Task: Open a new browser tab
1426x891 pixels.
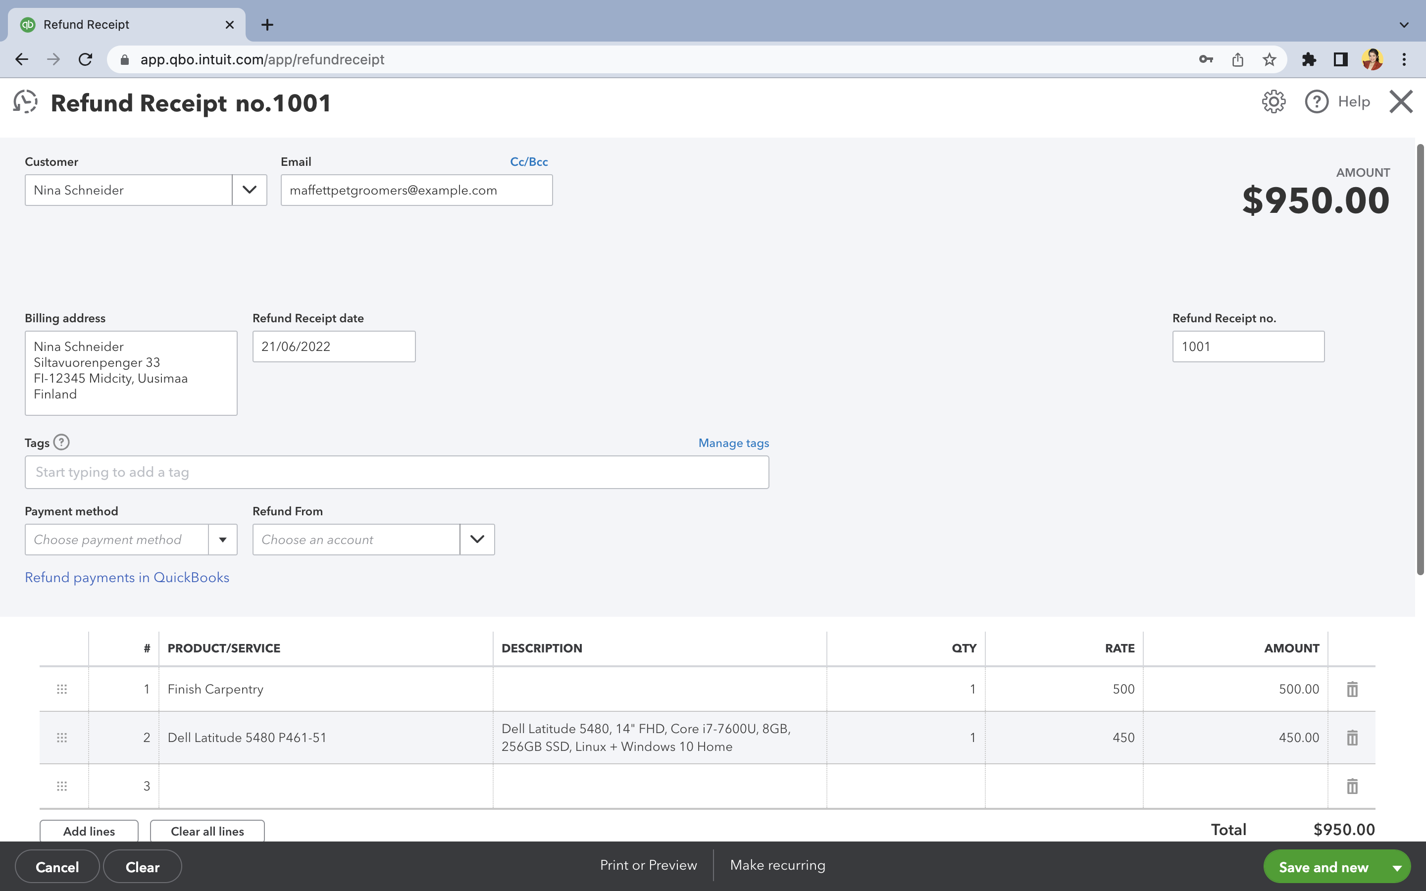Action: point(267,25)
